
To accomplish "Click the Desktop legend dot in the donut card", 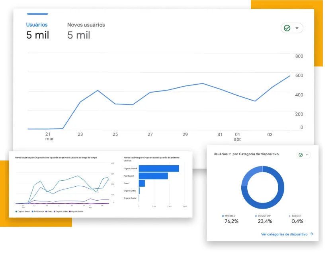I will click(257, 216).
